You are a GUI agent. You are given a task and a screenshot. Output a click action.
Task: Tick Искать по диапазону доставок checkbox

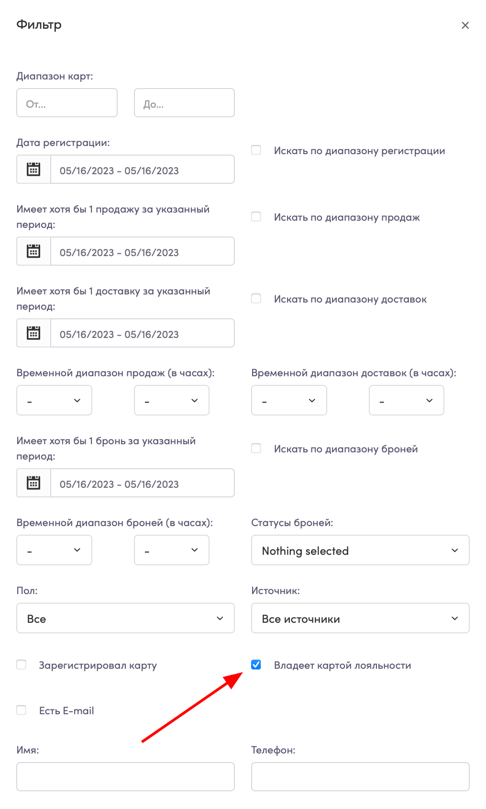tap(256, 299)
